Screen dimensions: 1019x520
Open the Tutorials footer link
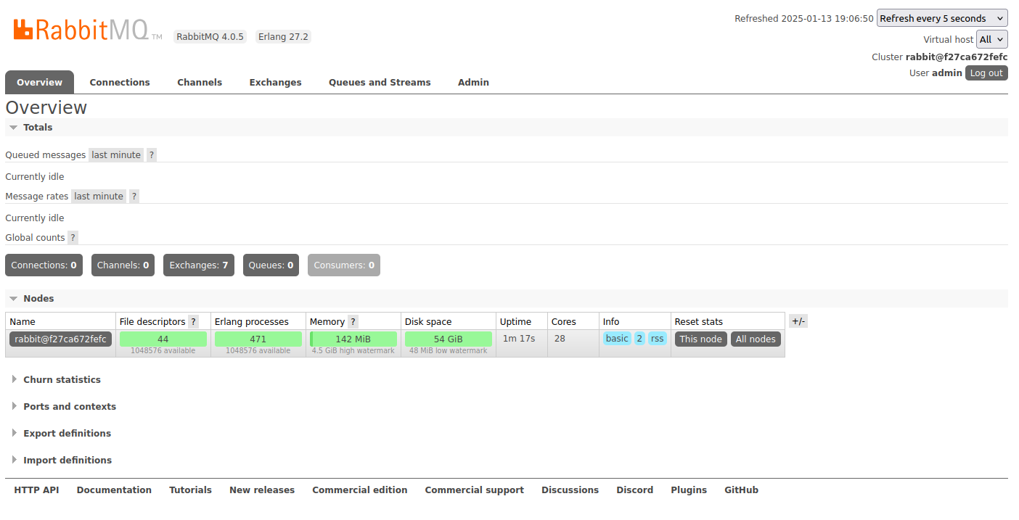190,490
